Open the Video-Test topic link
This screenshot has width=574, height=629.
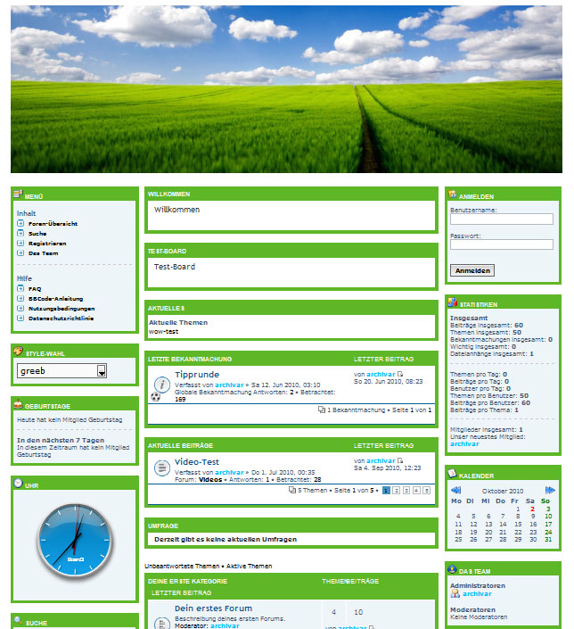198,461
